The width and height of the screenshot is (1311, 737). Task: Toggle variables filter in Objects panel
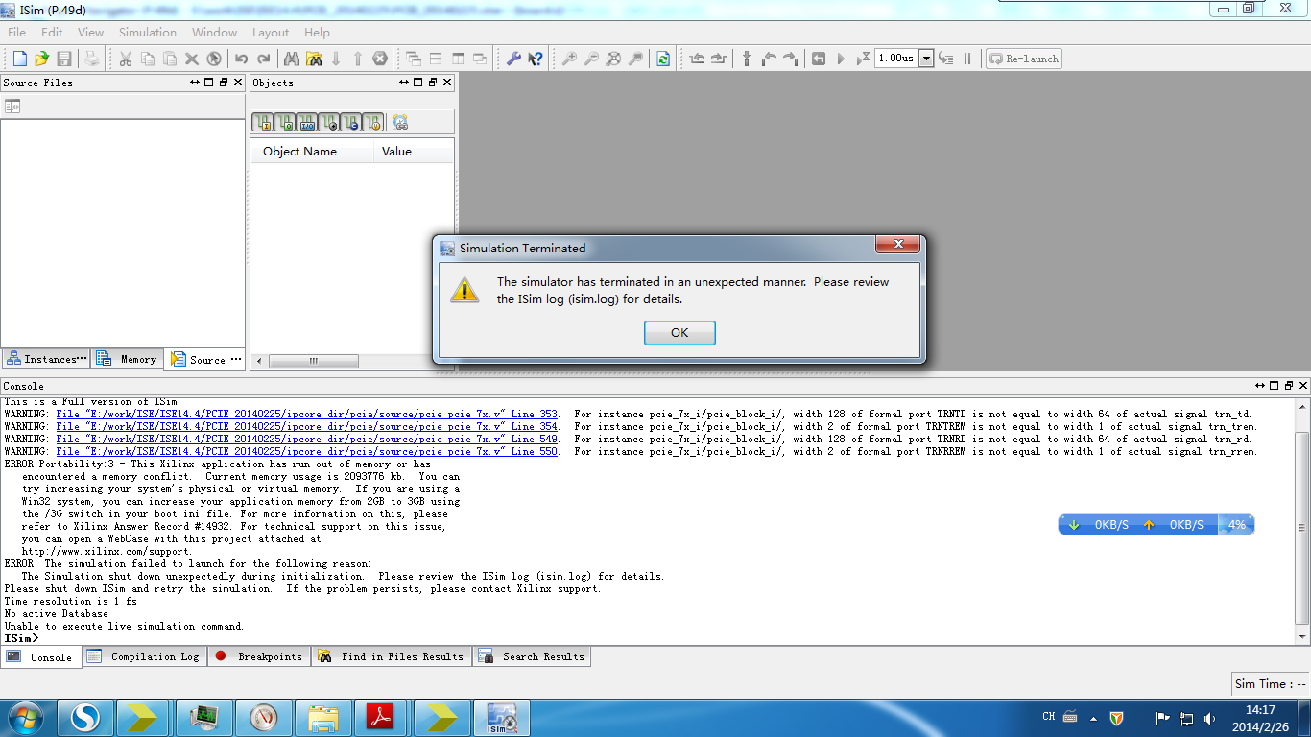click(372, 122)
